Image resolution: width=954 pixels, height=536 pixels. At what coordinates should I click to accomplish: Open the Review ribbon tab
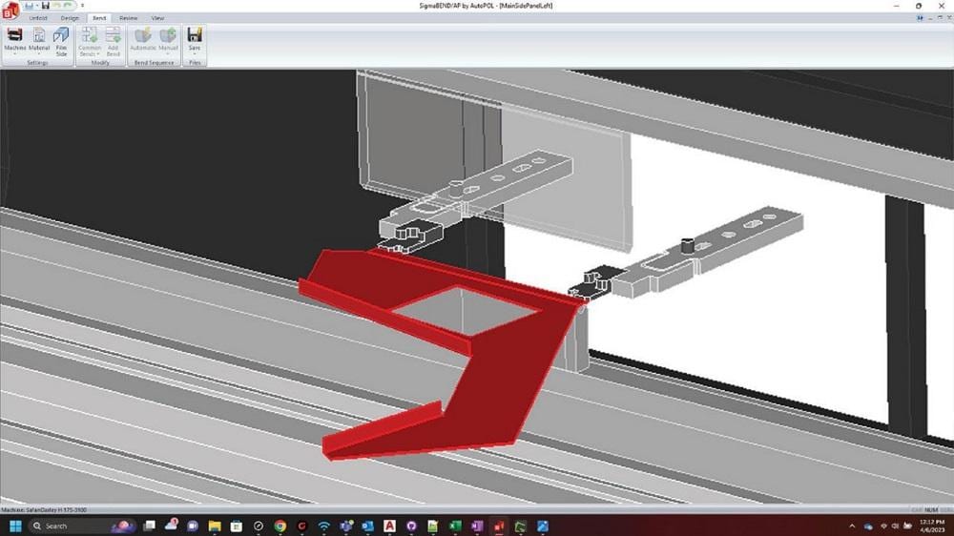128,18
